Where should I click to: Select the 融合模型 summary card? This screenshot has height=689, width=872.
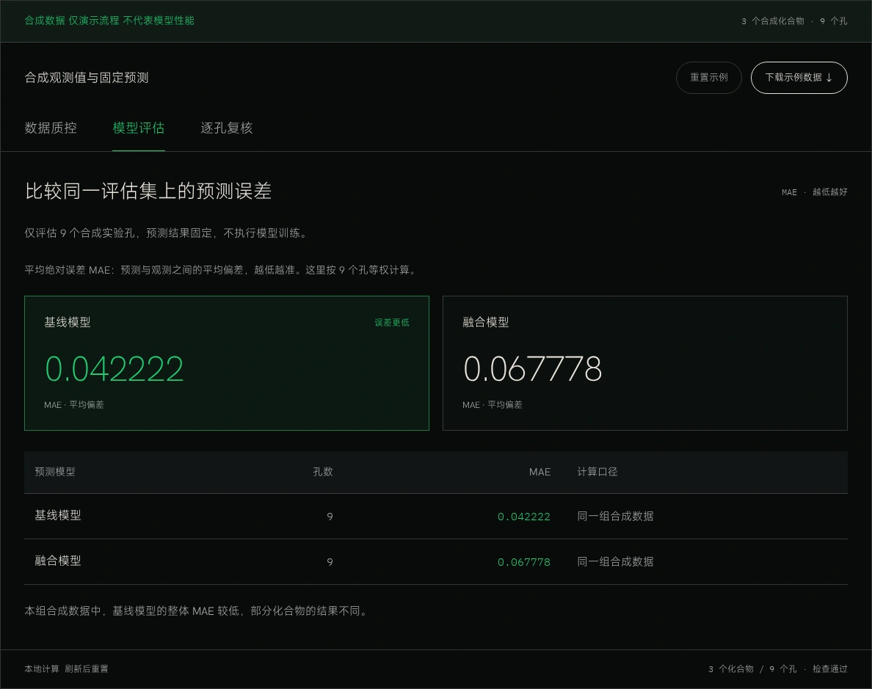[644, 363]
